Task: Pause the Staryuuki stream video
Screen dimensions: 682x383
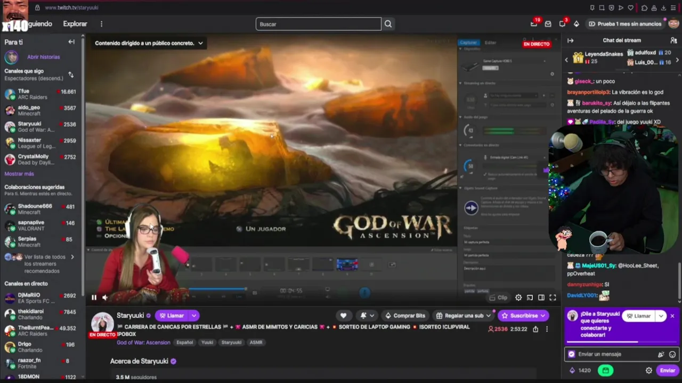Action: point(94,298)
